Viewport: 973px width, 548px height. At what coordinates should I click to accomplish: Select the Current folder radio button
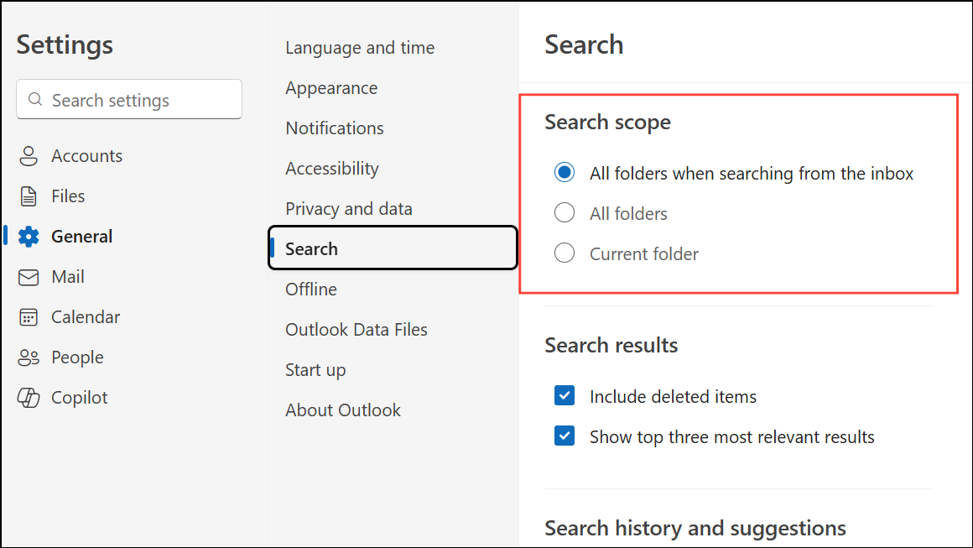pyautogui.click(x=565, y=253)
